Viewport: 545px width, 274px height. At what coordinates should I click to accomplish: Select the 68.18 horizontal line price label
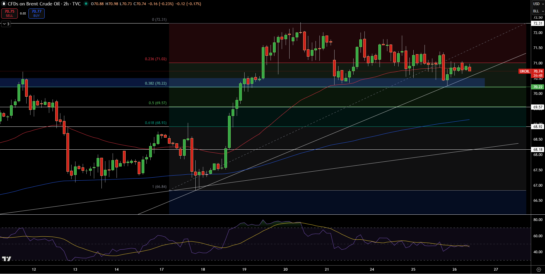[538, 150]
